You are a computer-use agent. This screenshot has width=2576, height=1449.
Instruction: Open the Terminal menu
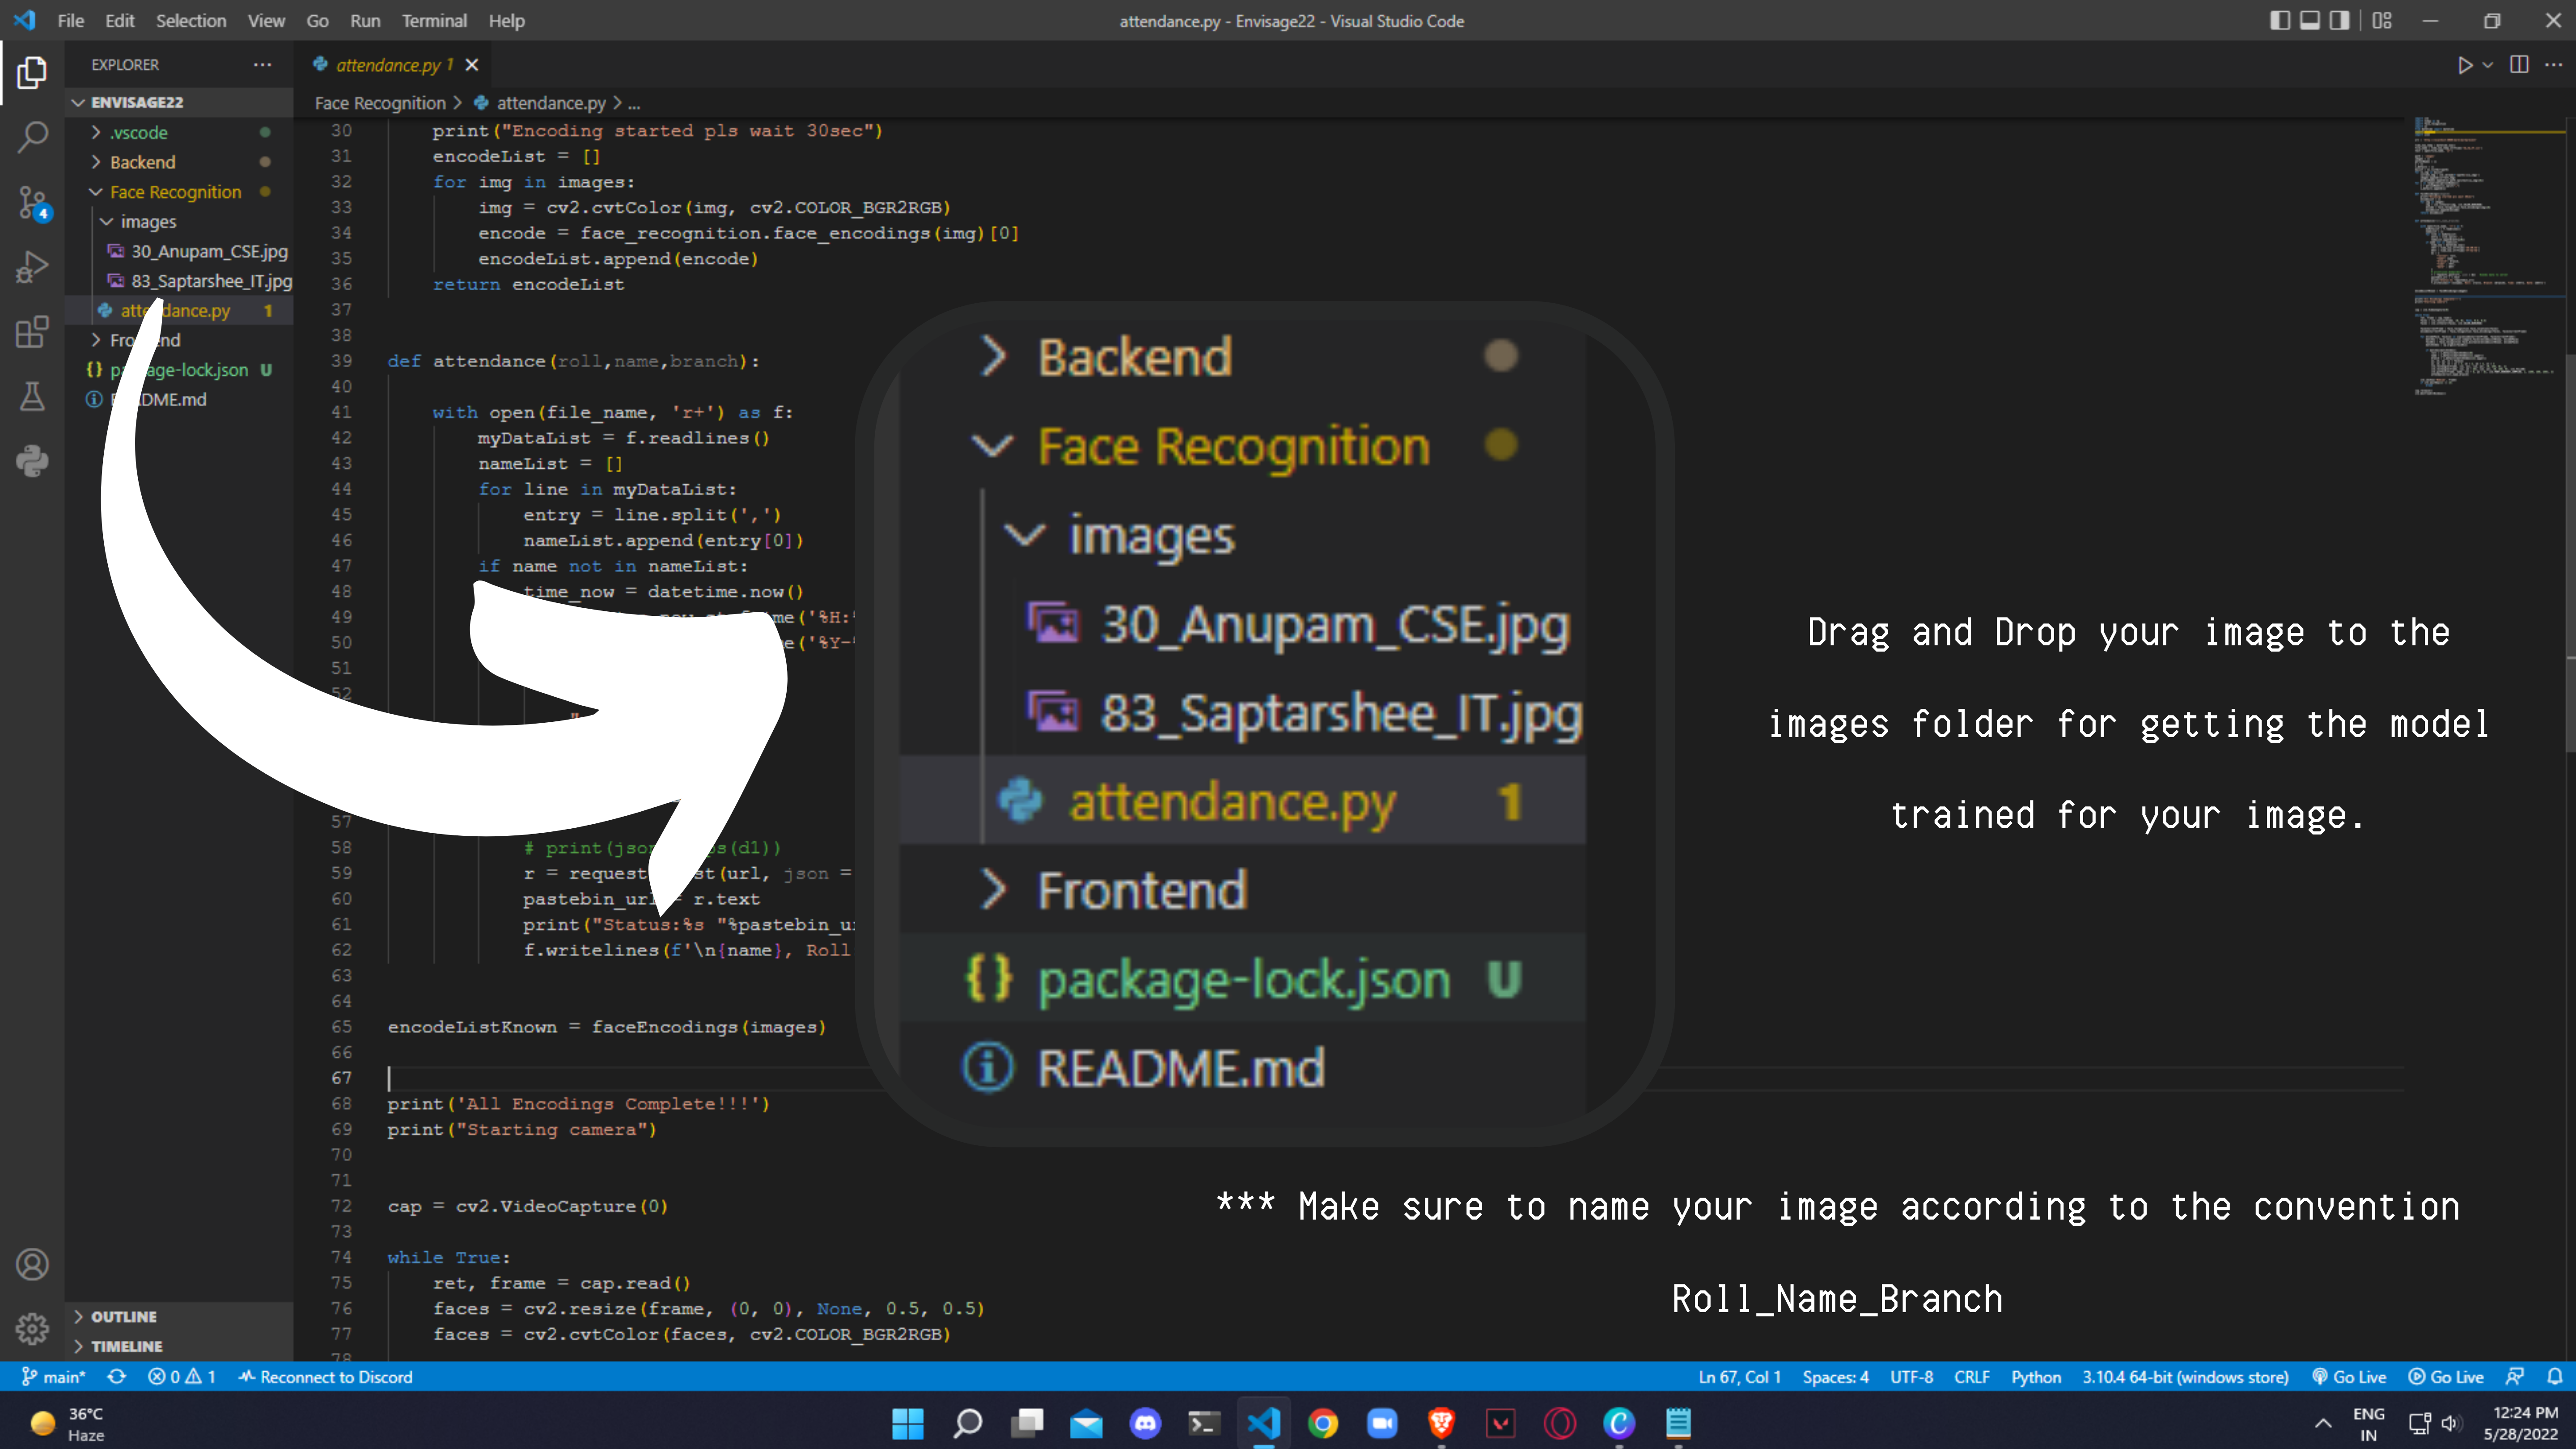433,21
